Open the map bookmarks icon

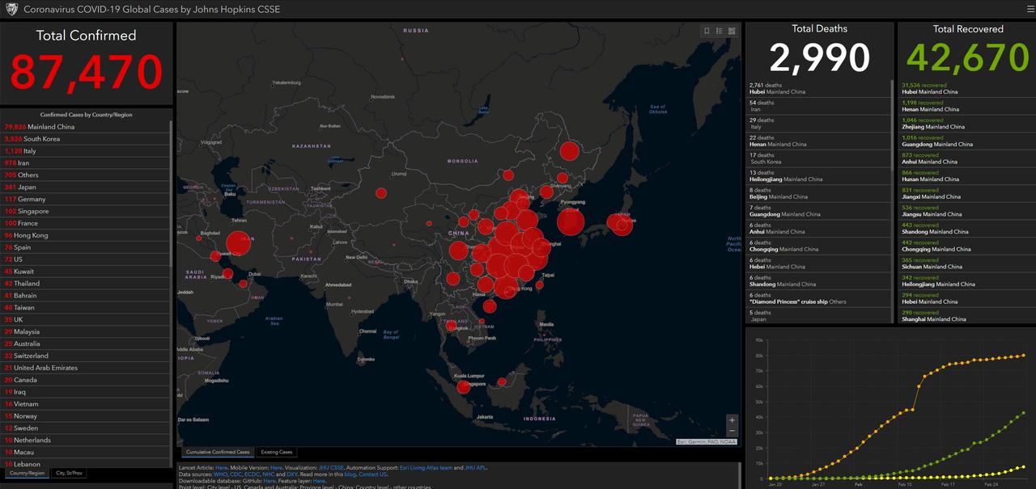(x=707, y=31)
